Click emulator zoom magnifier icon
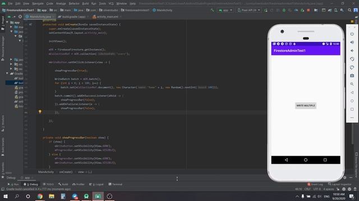359x201 pixels. (x=352, y=84)
